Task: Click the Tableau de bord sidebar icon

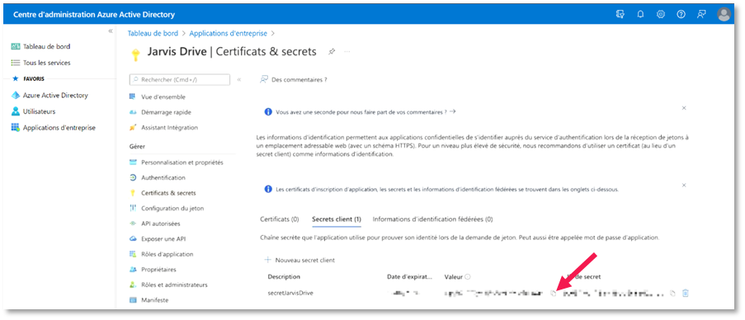Action: pos(15,46)
